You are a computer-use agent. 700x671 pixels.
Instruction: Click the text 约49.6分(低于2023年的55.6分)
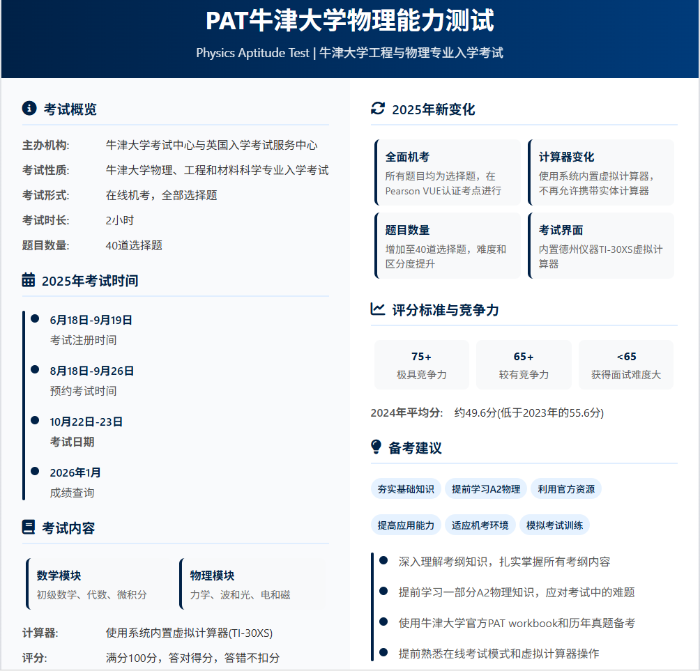529,412
